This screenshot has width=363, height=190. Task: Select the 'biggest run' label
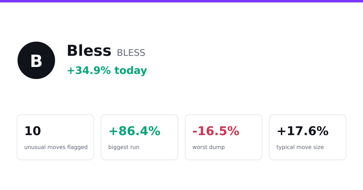(124, 147)
